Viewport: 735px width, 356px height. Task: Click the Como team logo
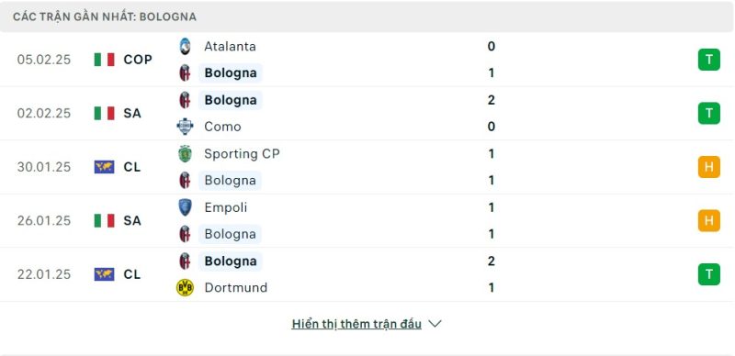tap(186, 127)
